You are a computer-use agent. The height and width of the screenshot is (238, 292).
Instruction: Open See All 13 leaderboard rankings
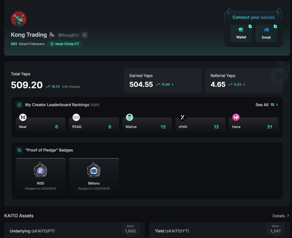click(x=266, y=105)
